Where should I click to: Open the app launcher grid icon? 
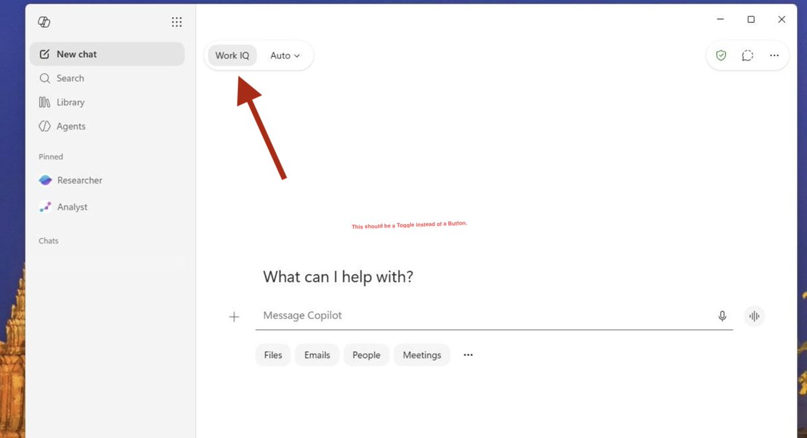(176, 22)
